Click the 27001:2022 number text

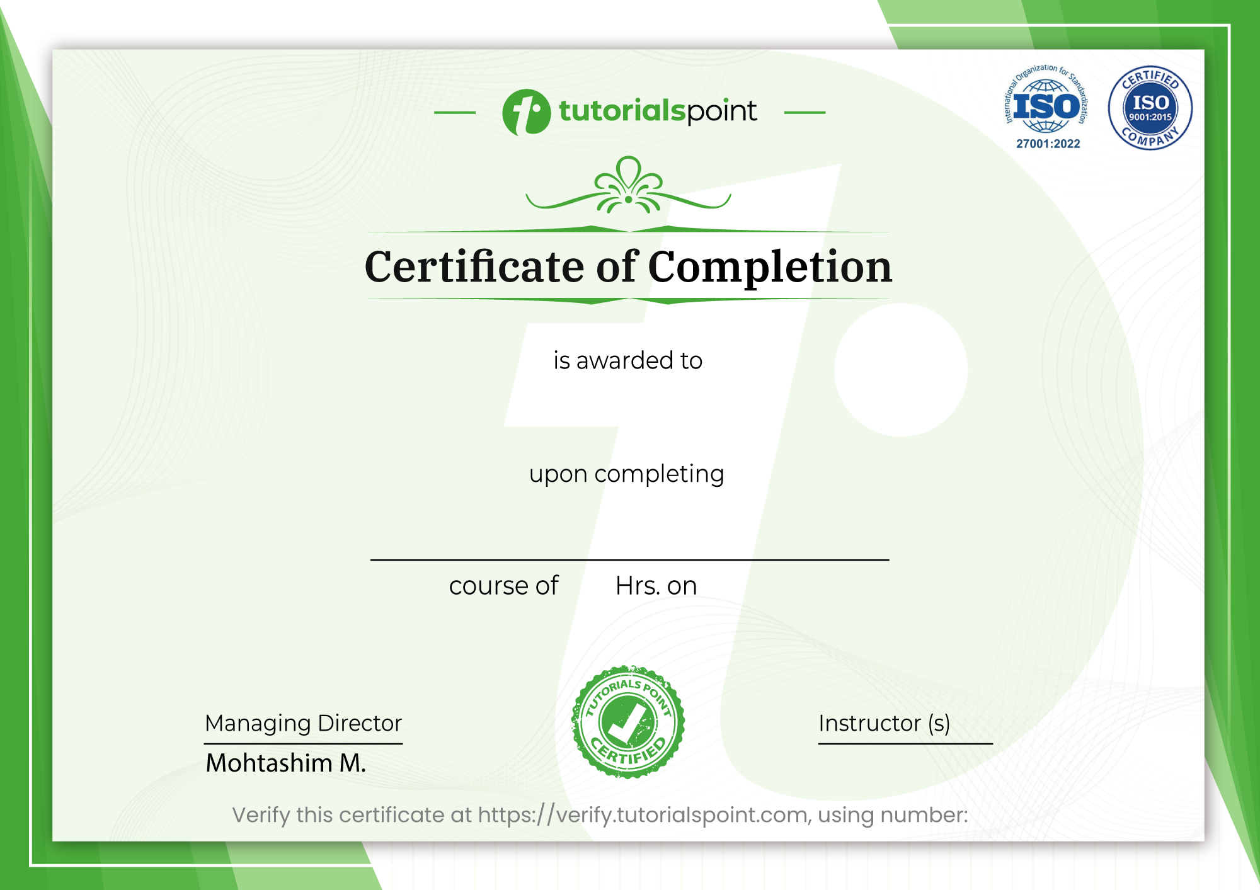[x=1048, y=144]
